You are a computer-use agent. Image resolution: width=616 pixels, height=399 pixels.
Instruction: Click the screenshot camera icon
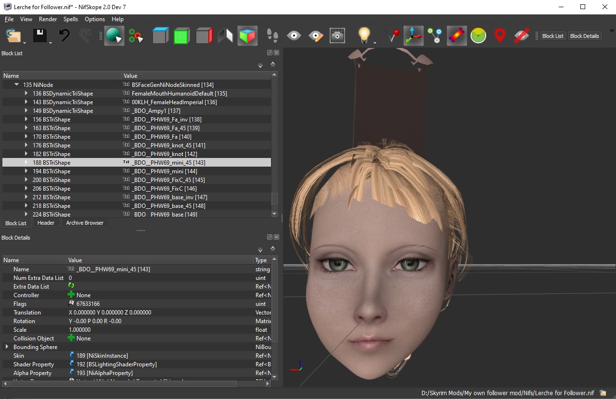point(337,36)
